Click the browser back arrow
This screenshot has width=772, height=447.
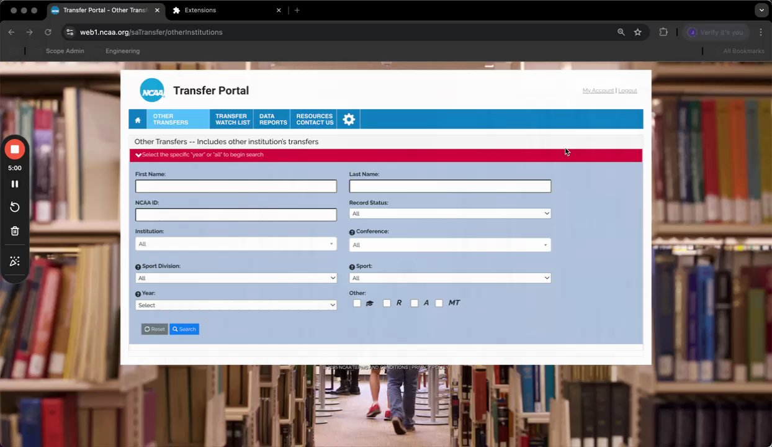click(11, 32)
